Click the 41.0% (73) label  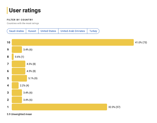pos(141,42)
